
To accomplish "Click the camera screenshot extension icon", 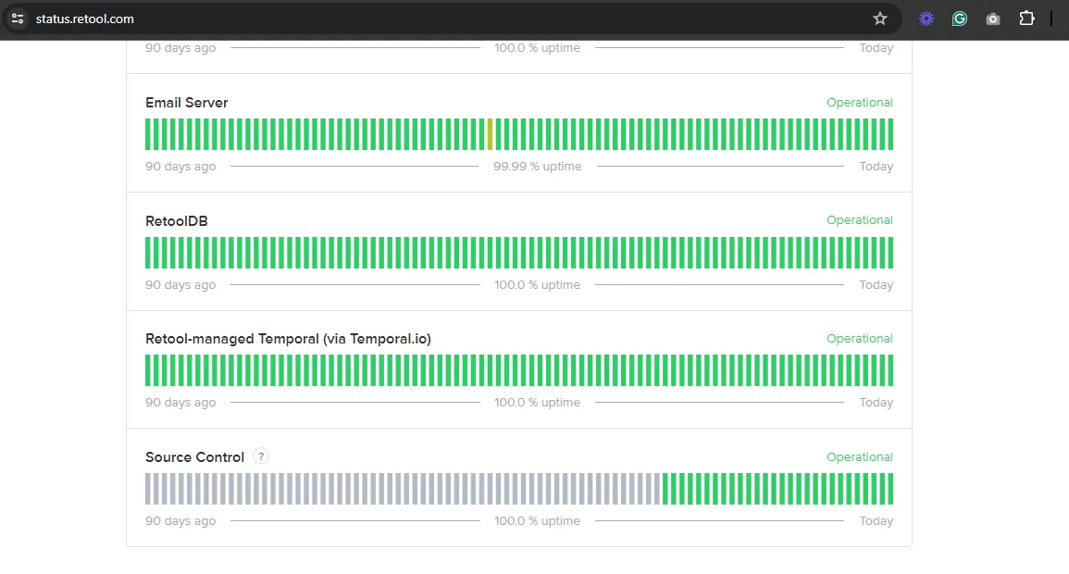I will pos(992,19).
